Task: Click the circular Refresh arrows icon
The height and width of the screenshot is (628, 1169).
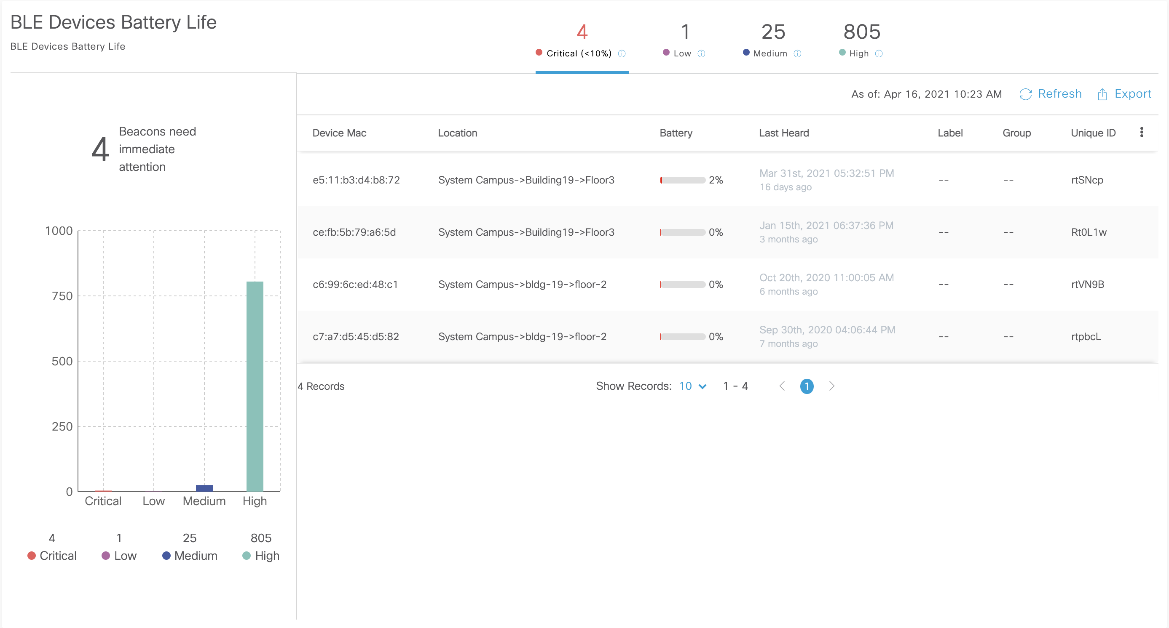Action: pyautogui.click(x=1025, y=94)
